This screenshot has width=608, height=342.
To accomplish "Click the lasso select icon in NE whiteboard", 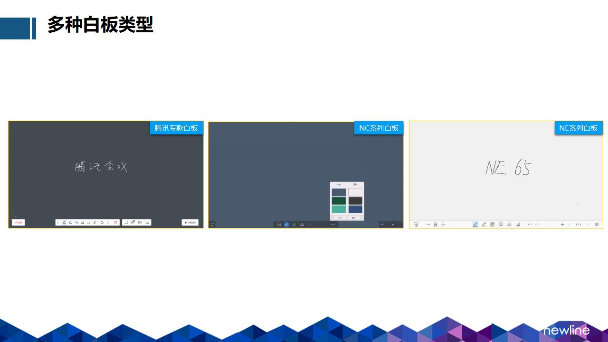I will [x=501, y=224].
